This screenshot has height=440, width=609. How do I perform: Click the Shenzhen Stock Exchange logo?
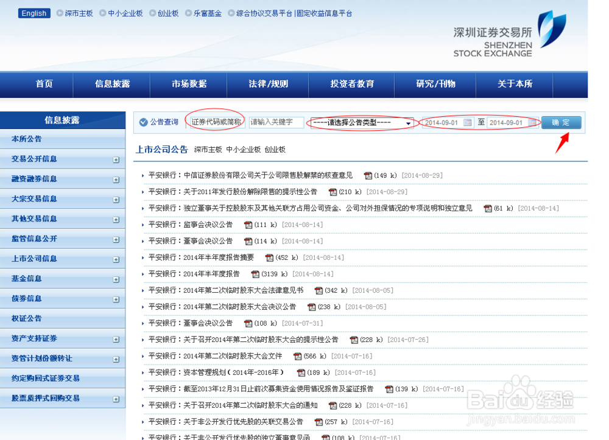510,34
